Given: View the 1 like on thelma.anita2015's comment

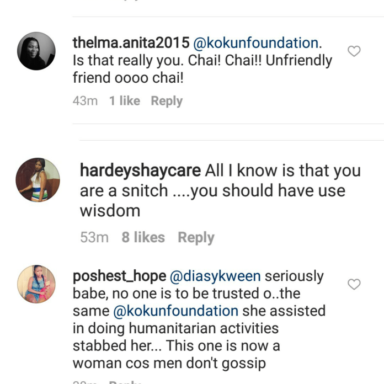Looking at the screenshot, I should [124, 102].
